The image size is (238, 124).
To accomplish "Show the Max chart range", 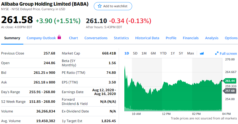I will point(191,53).
